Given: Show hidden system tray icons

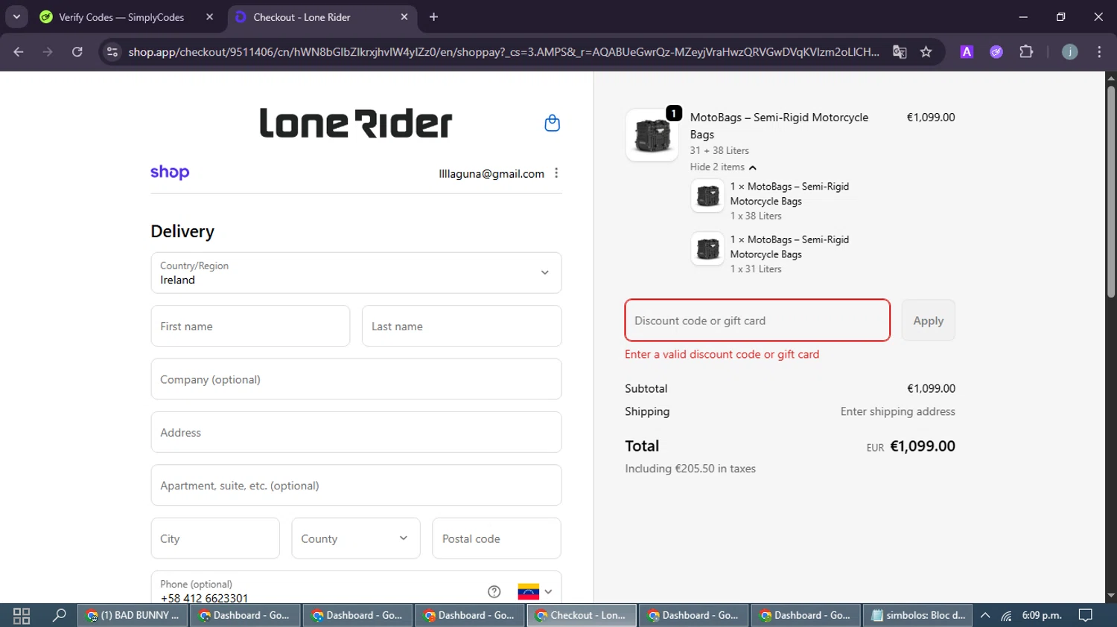Looking at the screenshot, I should point(985,616).
